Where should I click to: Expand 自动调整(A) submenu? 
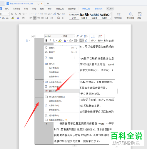click(61, 72)
